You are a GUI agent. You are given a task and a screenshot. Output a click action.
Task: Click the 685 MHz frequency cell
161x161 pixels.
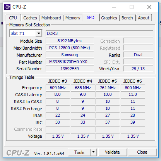coord(83,88)
